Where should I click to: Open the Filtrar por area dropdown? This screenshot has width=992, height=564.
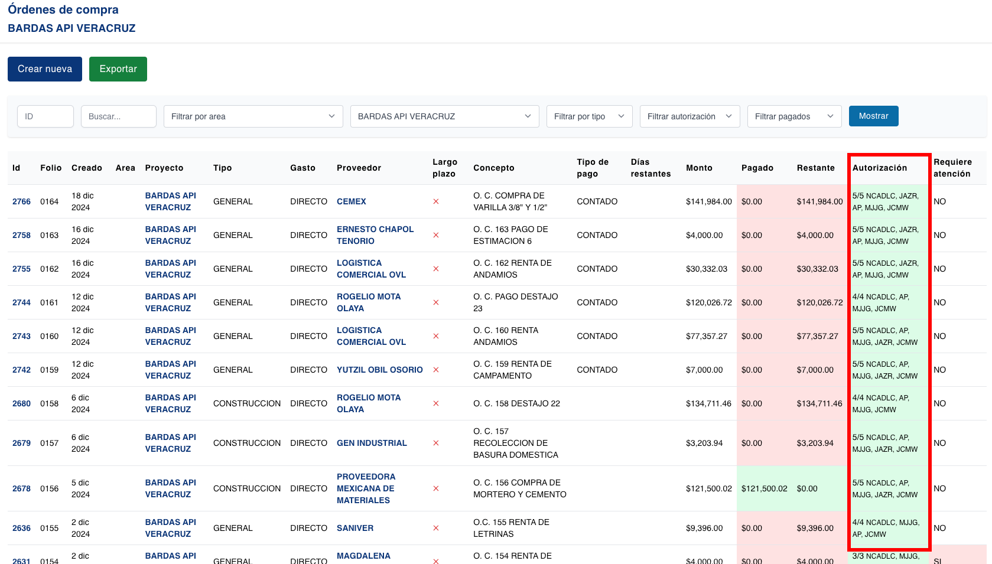(x=253, y=116)
